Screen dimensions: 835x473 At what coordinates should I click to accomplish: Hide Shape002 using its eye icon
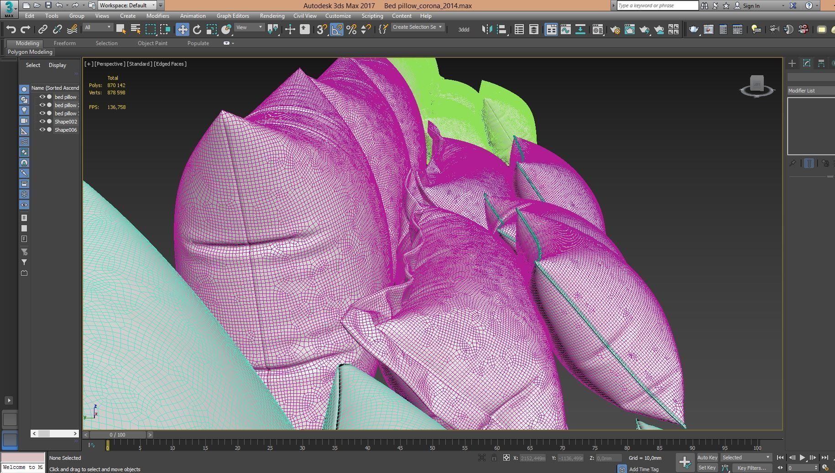42,122
